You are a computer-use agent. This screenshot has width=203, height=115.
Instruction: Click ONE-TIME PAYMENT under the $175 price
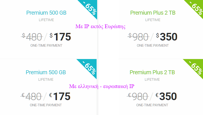tap(46, 46)
